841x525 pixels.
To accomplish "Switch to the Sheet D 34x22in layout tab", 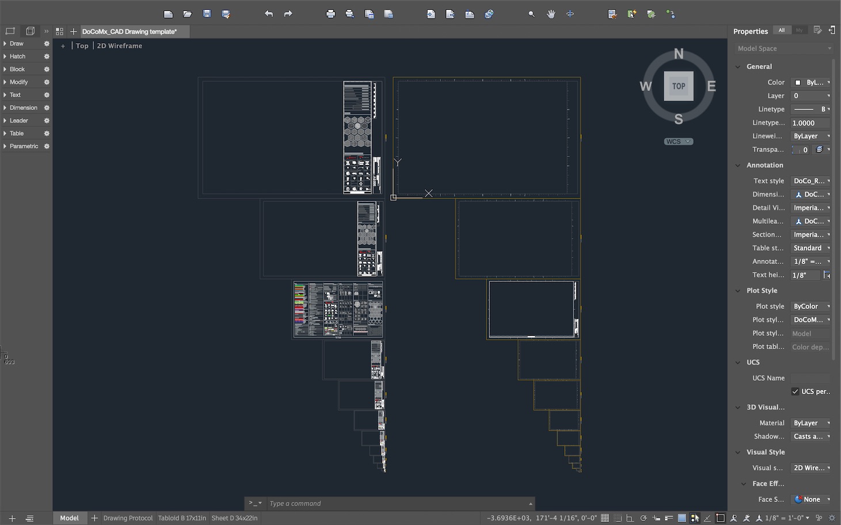I will coord(234,518).
